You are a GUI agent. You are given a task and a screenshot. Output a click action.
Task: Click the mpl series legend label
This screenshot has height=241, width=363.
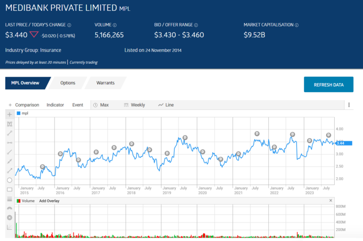[25, 113]
